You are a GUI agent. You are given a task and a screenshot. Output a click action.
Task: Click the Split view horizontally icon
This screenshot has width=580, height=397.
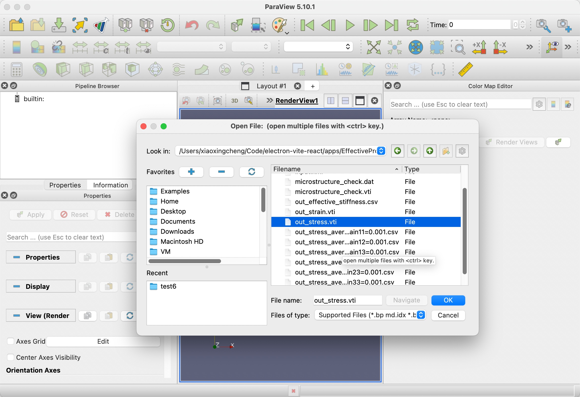point(331,101)
